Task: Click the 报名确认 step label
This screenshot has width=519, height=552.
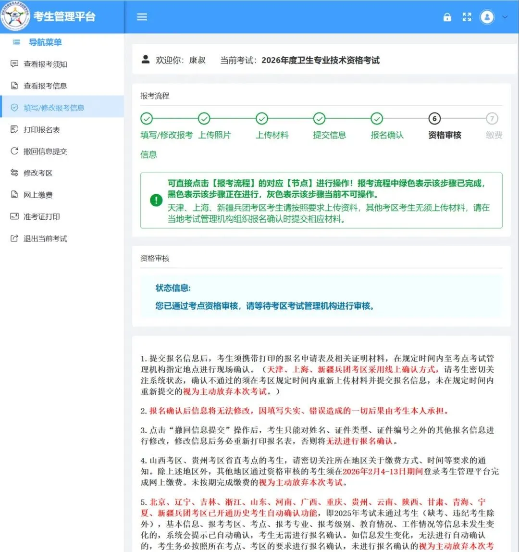Action: pyautogui.click(x=387, y=135)
